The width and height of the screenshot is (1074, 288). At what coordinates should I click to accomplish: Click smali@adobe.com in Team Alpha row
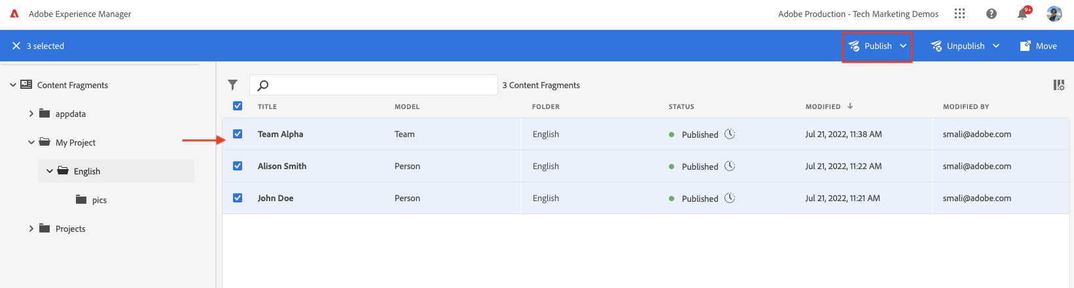point(977,134)
